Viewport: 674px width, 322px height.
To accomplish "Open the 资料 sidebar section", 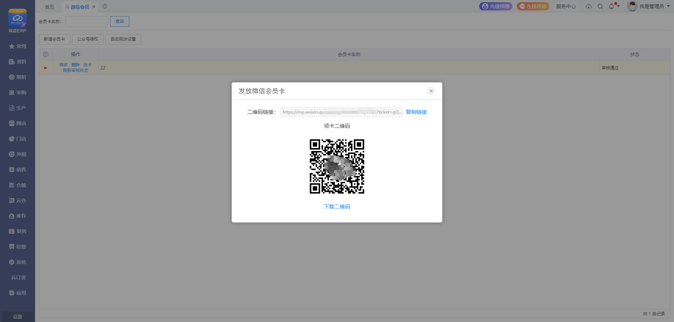I will (x=18, y=62).
